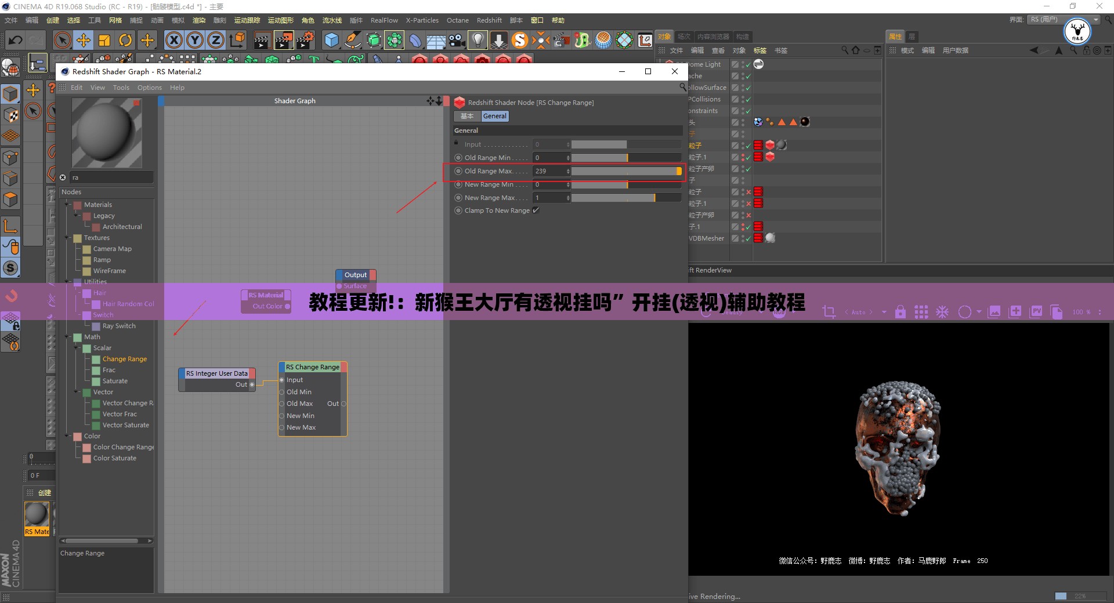Click the node search field containing 'ra'
1114x603 pixels.
[111, 177]
